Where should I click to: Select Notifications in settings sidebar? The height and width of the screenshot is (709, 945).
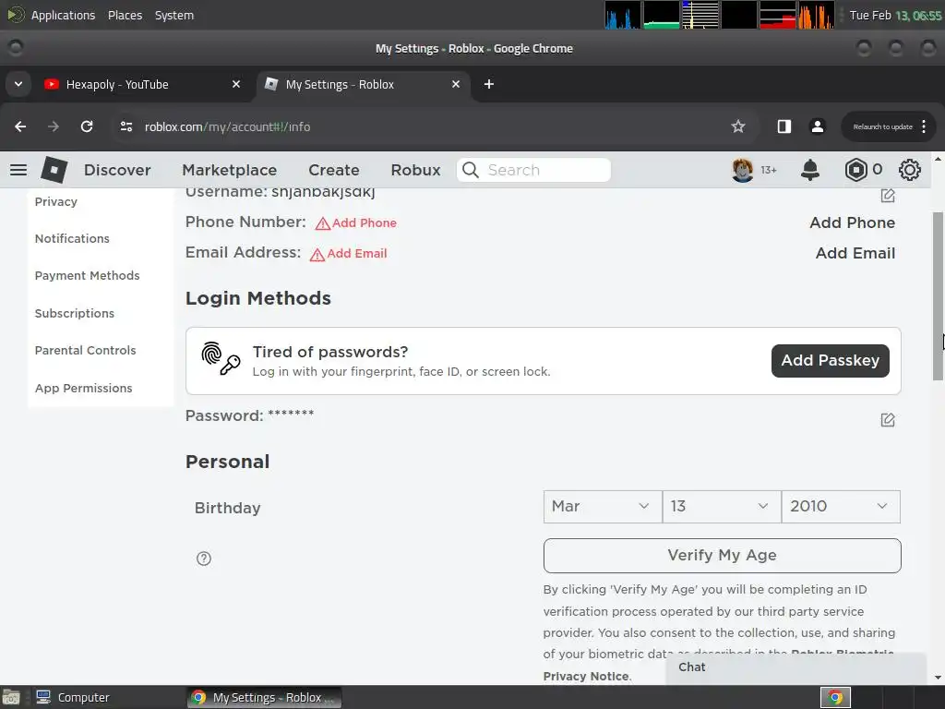(x=72, y=239)
